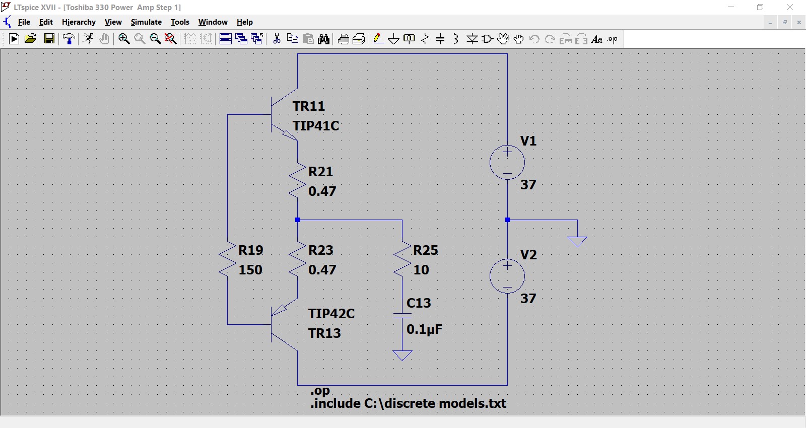The height and width of the screenshot is (428, 806).
Task: Add text with the Aa tool
Action: click(x=597, y=39)
